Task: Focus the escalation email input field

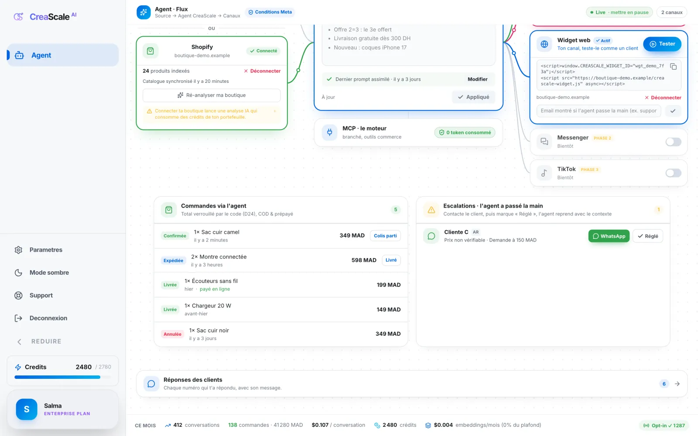Action: [x=599, y=111]
